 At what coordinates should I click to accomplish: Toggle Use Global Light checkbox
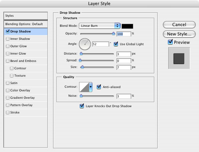point(116,44)
